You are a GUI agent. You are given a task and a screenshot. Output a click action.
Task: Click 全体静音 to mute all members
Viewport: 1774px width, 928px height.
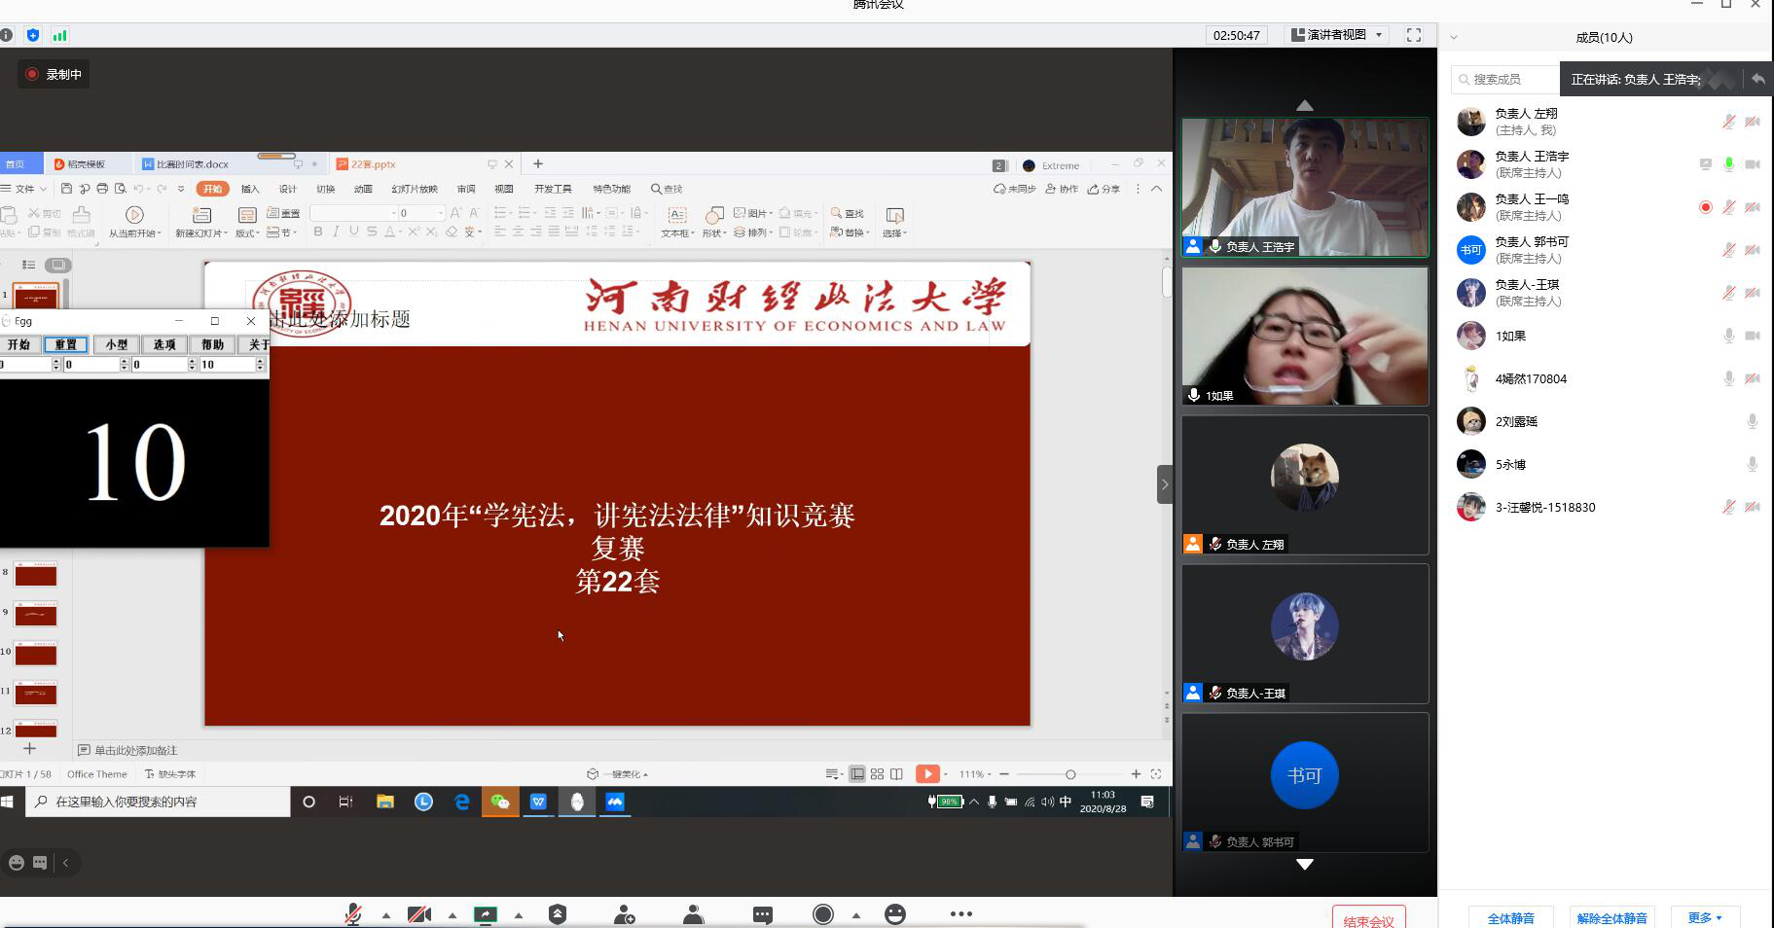[1510, 917]
